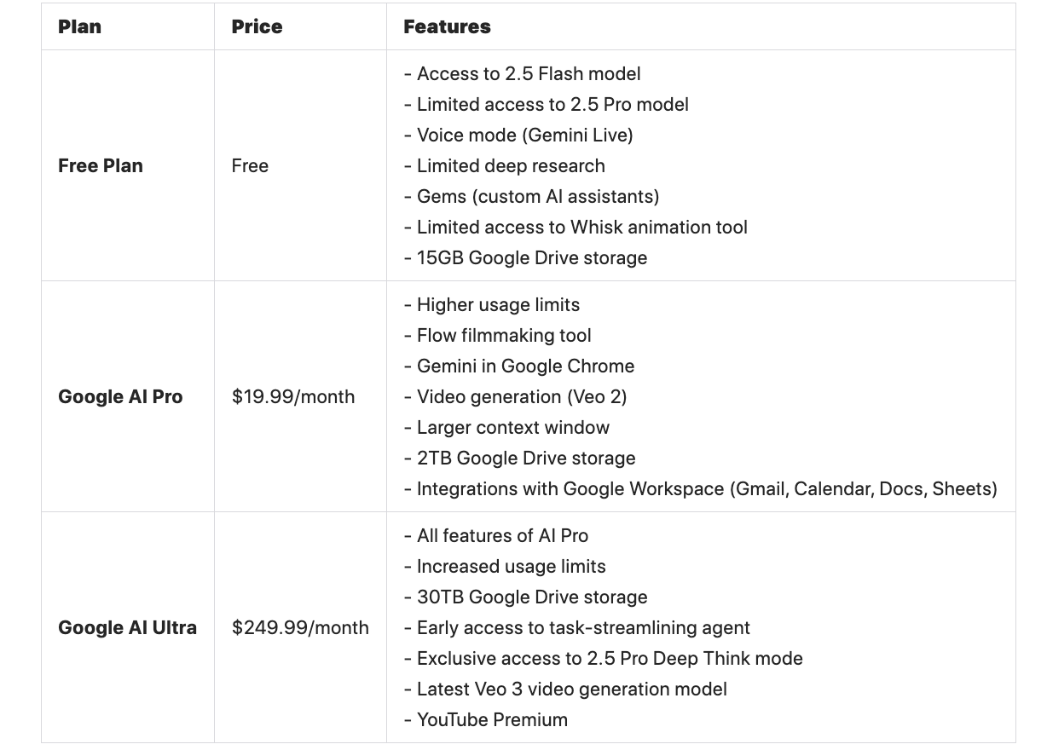
Task: Click the Features column header
Action: 447,26
